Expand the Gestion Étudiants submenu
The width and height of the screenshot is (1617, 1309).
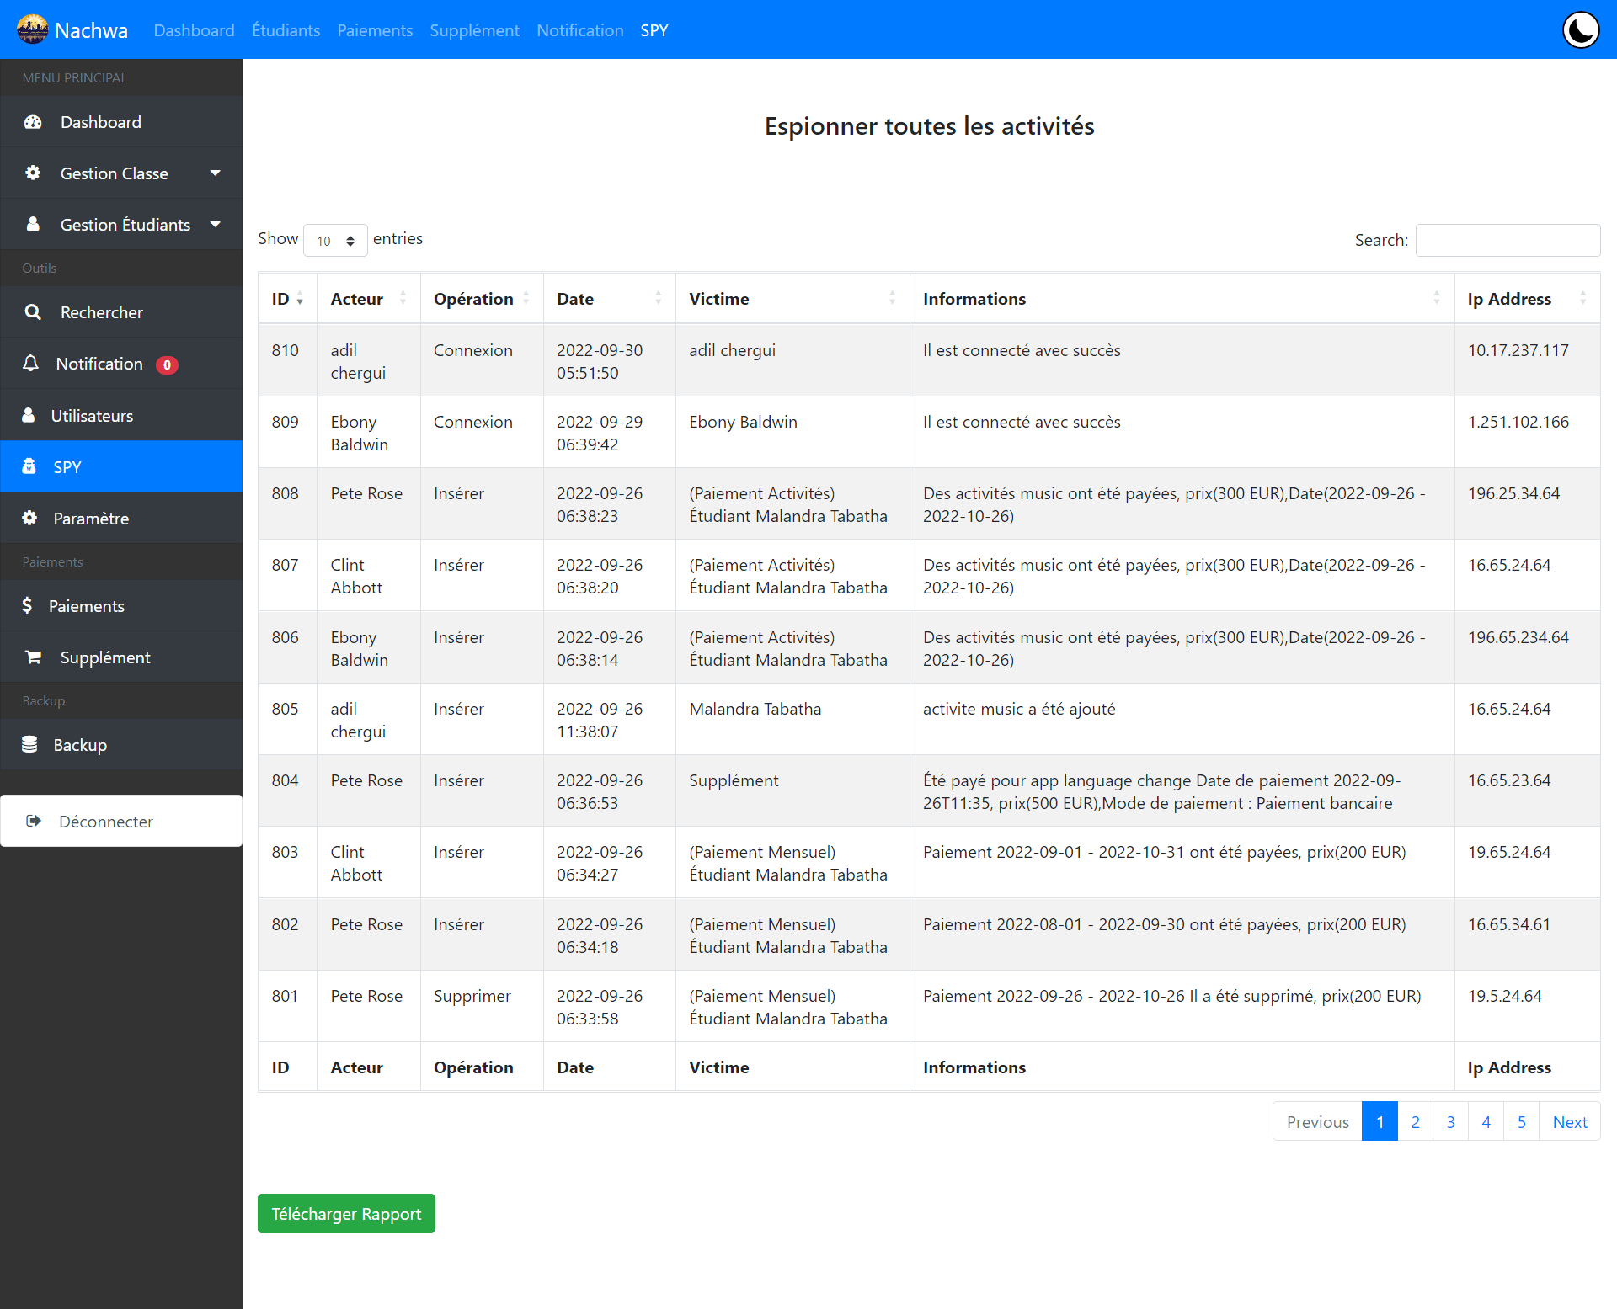(215, 225)
